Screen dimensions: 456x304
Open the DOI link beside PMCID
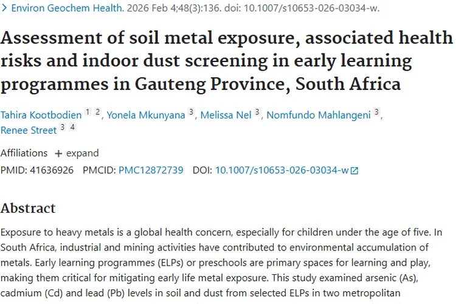pos(282,170)
